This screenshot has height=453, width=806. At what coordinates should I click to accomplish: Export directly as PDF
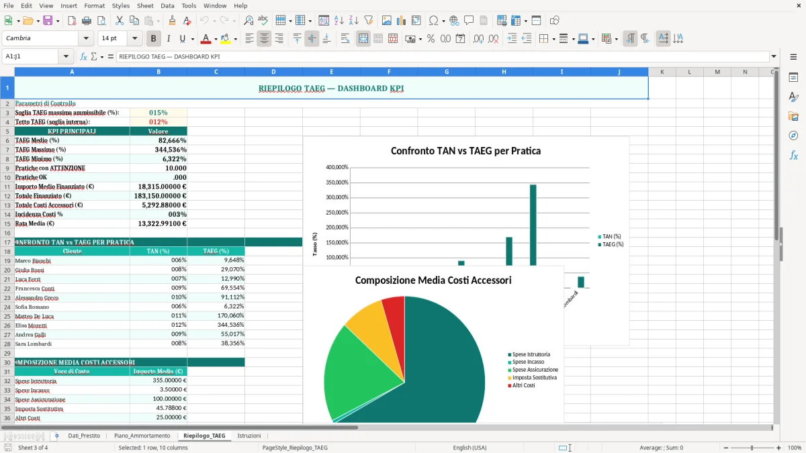tap(72, 21)
